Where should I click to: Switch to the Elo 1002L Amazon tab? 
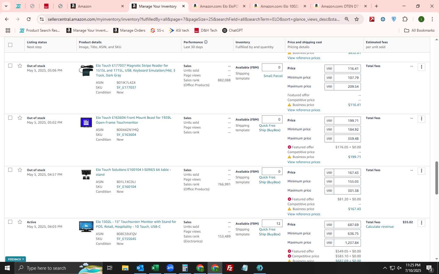280,6
